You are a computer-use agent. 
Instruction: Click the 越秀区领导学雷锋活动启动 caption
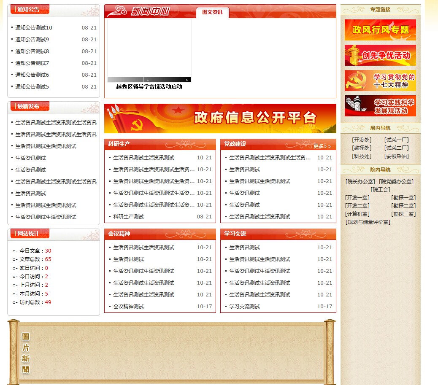click(149, 87)
